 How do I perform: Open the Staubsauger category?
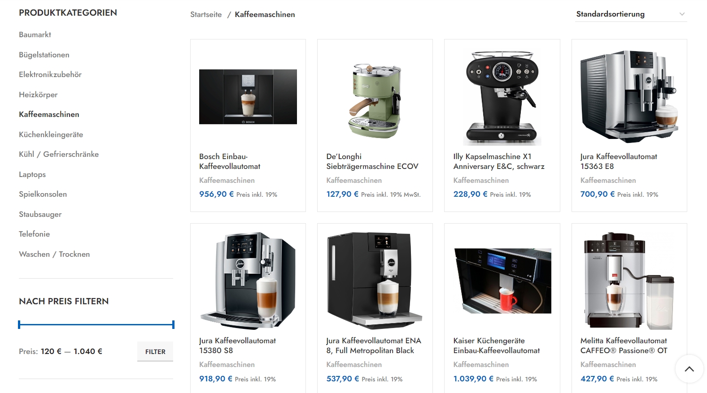[40, 214]
